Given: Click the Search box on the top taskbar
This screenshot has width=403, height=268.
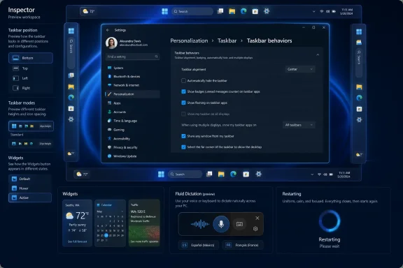Looking at the screenshot, I should pyautogui.click(x=192, y=11).
